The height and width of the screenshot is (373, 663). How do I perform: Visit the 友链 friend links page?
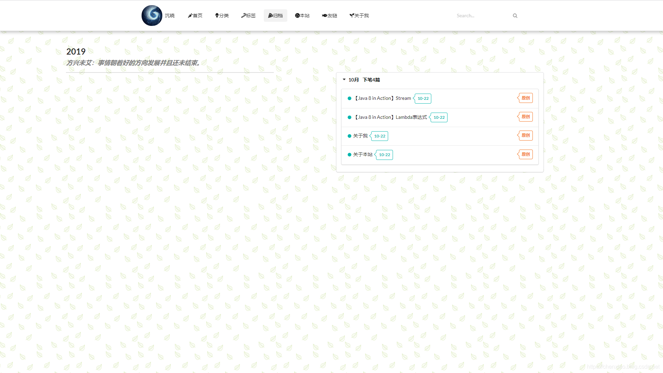(x=329, y=16)
